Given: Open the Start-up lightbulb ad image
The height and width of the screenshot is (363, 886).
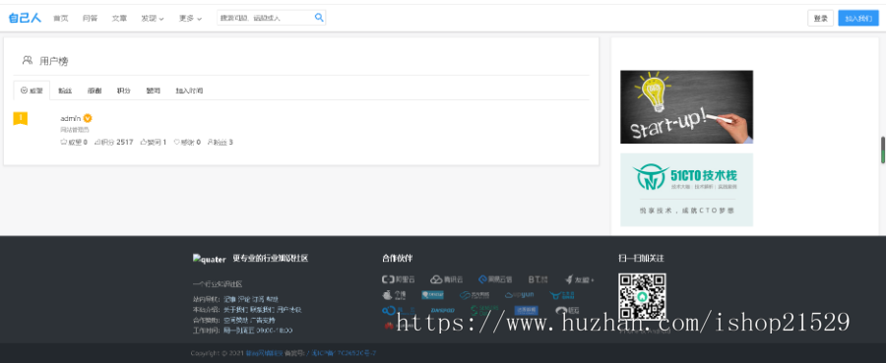Looking at the screenshot, I should [686, 106].
